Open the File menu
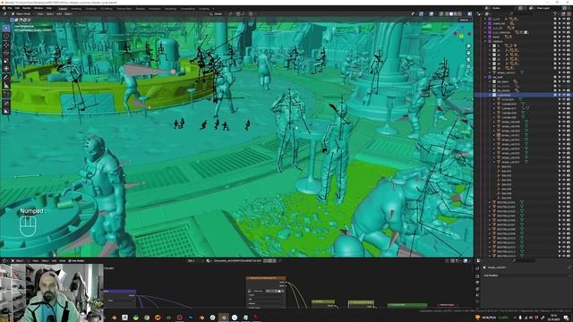 pyautogui.click(x=10, y=8)
